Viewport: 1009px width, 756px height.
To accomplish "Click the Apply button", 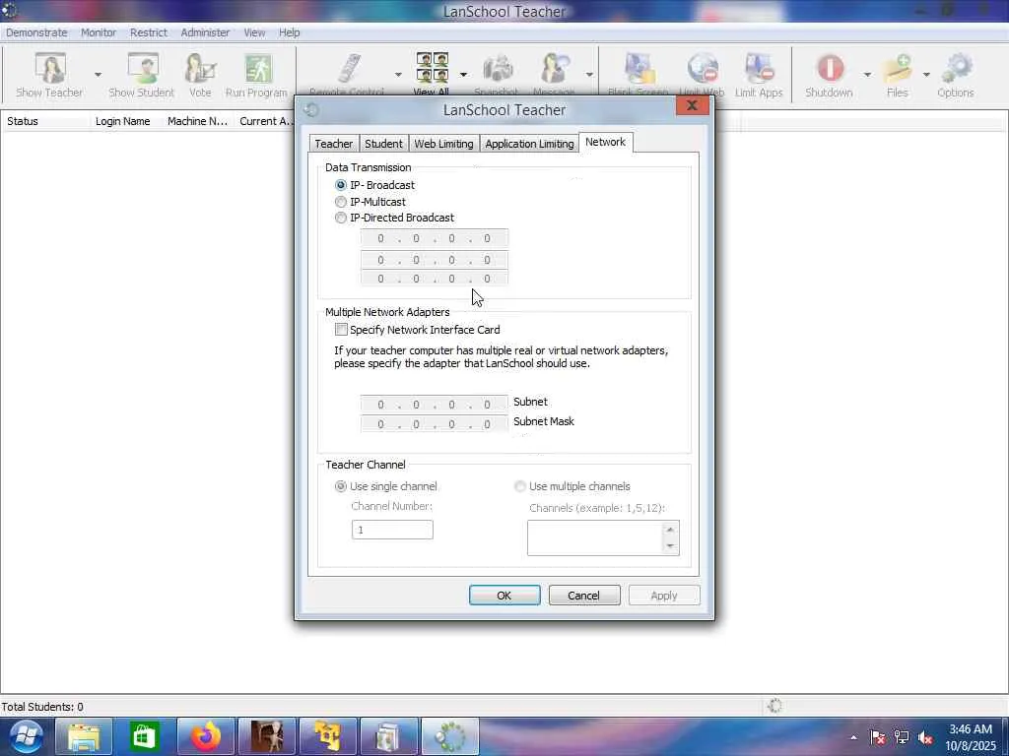I will [x=664, y=596].
